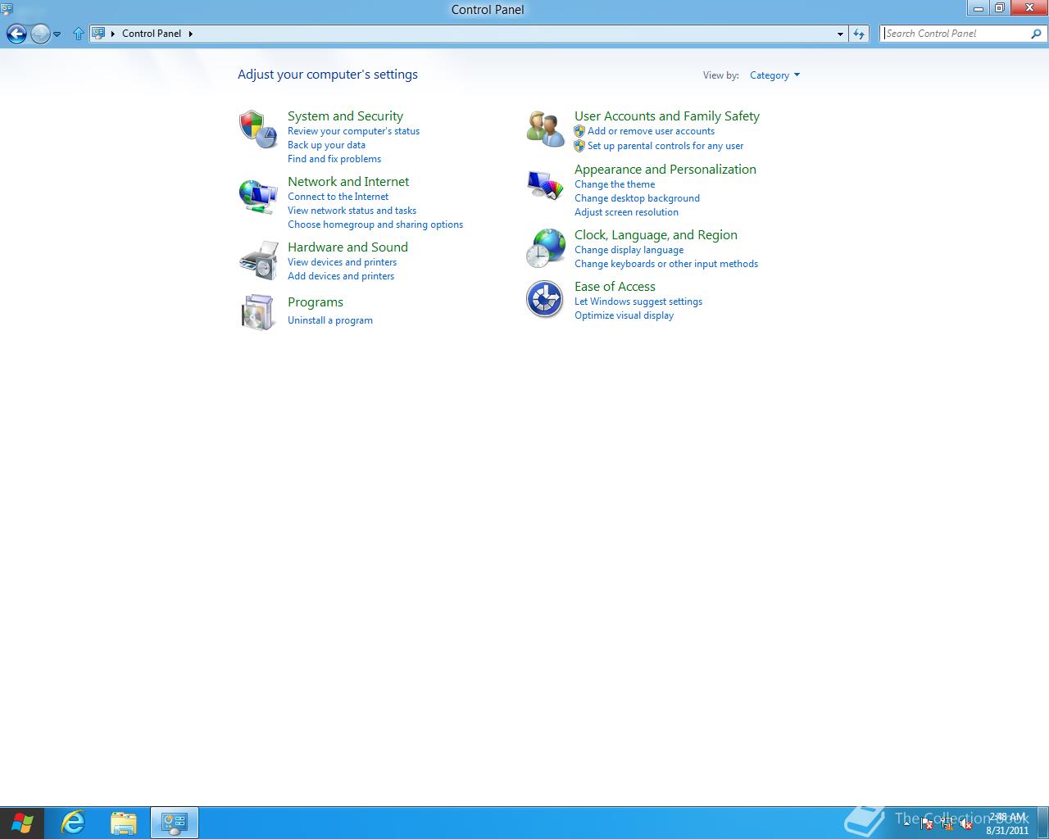Open the Network and Internet category
The height and width of the screenshot is (839, 1049).
pyautogui.click(x=348, y=182)
